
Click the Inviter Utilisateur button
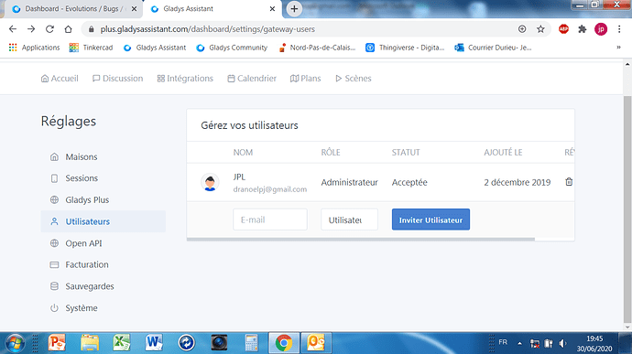(x=430, y=220)
